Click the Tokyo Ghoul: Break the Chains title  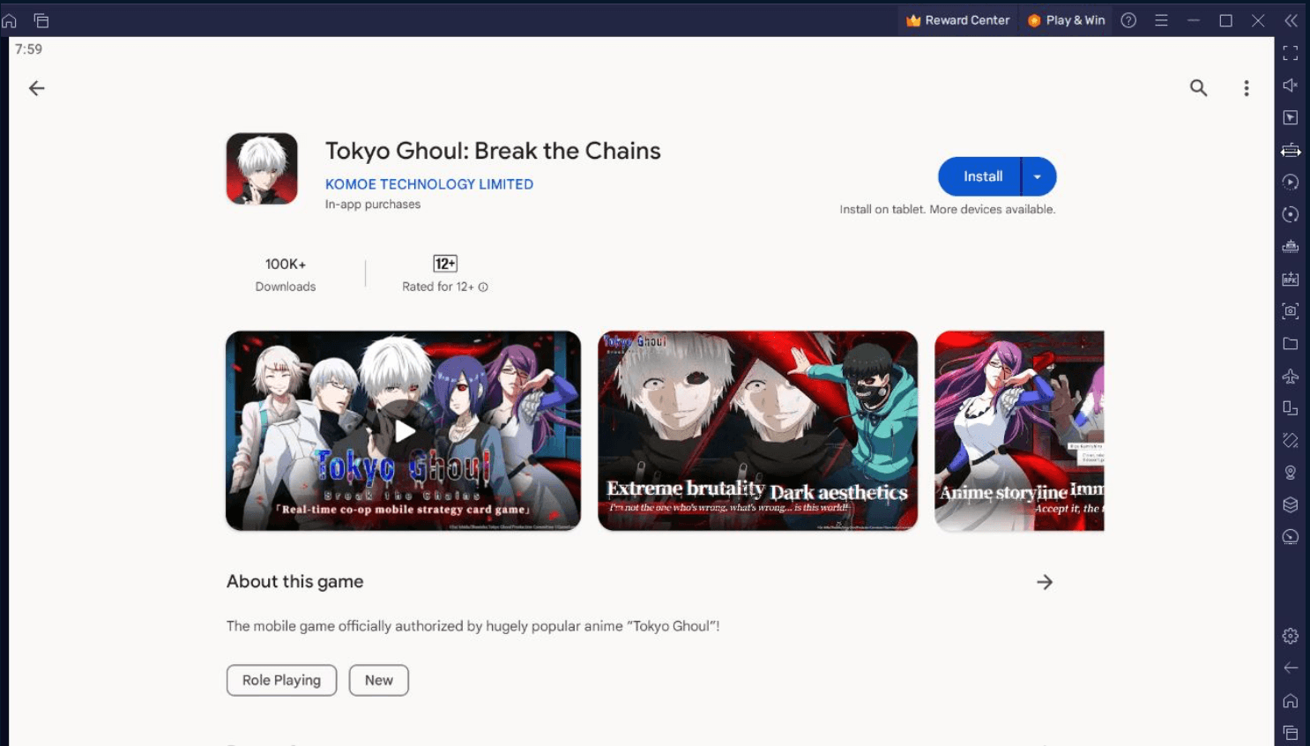[493, 151]
